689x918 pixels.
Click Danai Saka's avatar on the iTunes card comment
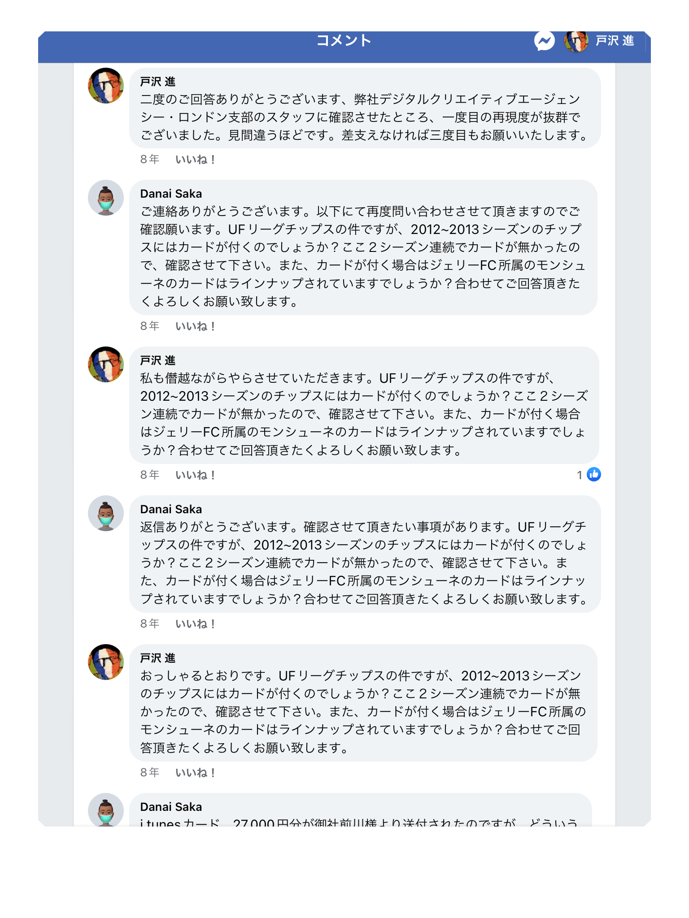point(106,810)
